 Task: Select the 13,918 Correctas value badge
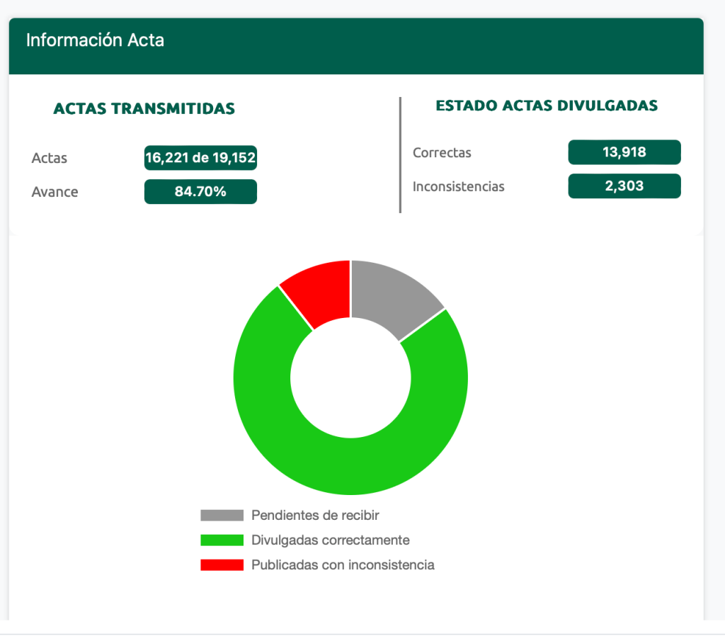624,152
